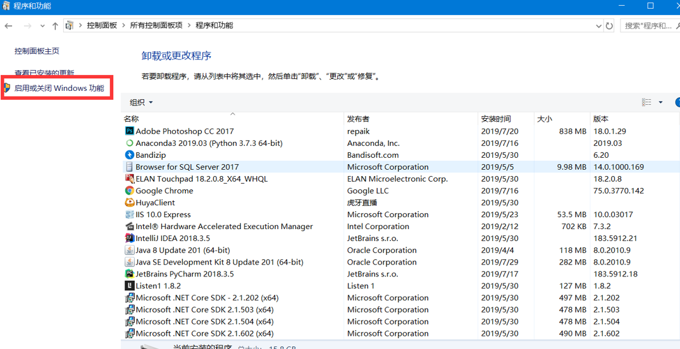Click the 所有控制面板项 breadcrumb

tap(156, 25)
